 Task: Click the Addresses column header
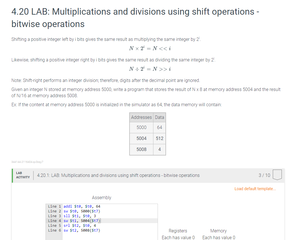click(x=141, y=117)
